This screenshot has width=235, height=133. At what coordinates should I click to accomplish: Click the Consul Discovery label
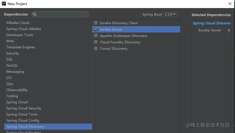click(x=113, y=49)
